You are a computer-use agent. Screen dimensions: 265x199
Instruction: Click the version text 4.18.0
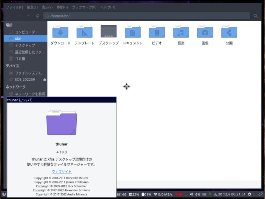click(61, 152)
